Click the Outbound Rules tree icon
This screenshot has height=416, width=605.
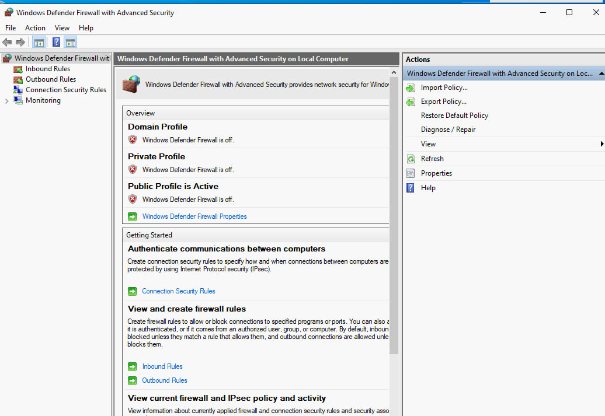click(18, 79)
